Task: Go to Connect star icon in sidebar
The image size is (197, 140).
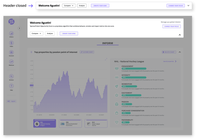Action: pyautogui.click(x=11, y=52)
